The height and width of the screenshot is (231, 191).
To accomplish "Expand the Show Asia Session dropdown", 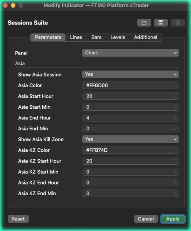I will (x=131, y=74).
